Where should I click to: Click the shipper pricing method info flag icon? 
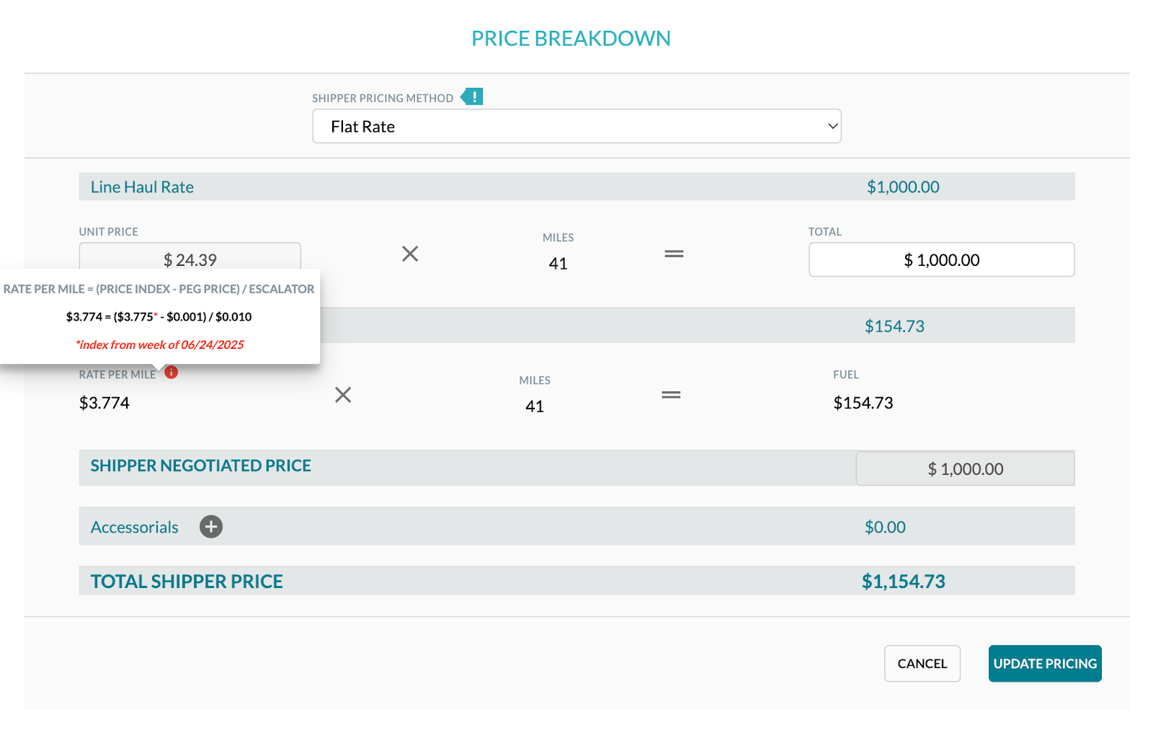(x=472, y=97)
